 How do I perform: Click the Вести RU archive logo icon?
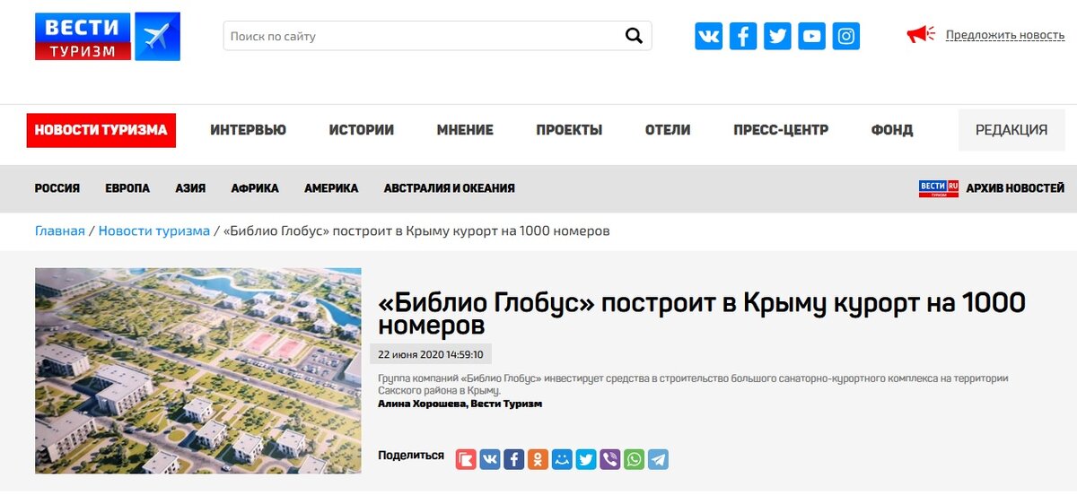tap(939, 188)
